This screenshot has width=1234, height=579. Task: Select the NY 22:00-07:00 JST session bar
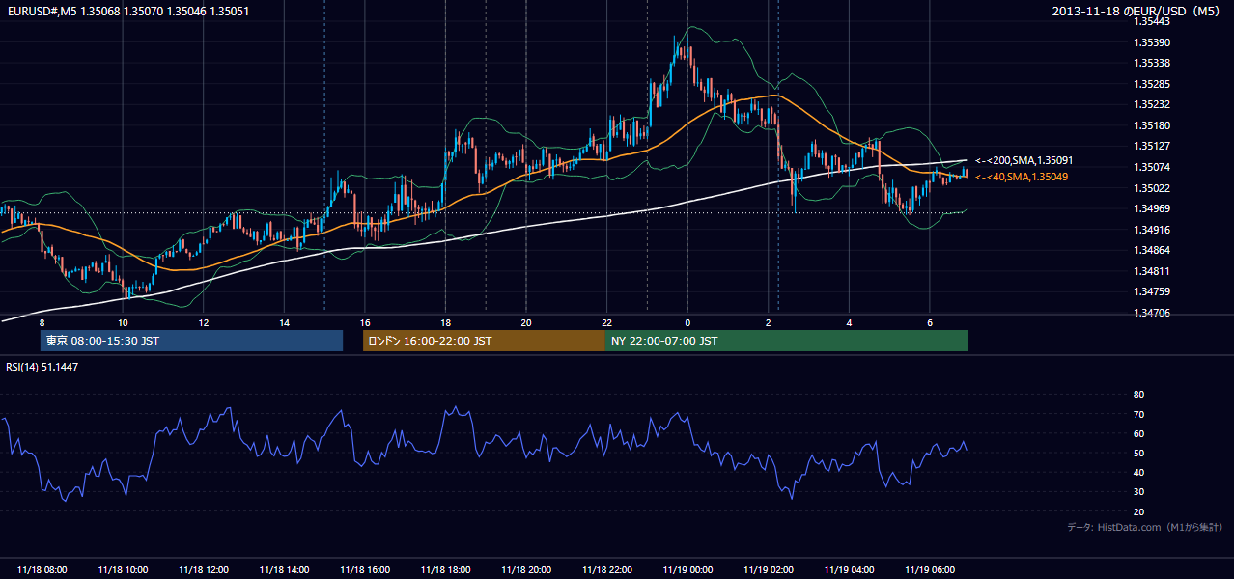[x=787, y=341]
